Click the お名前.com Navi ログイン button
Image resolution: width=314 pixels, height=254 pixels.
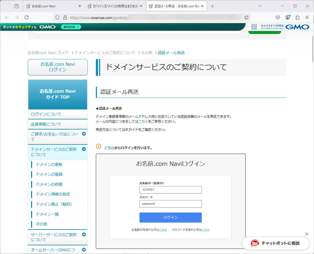pos(58,67)
